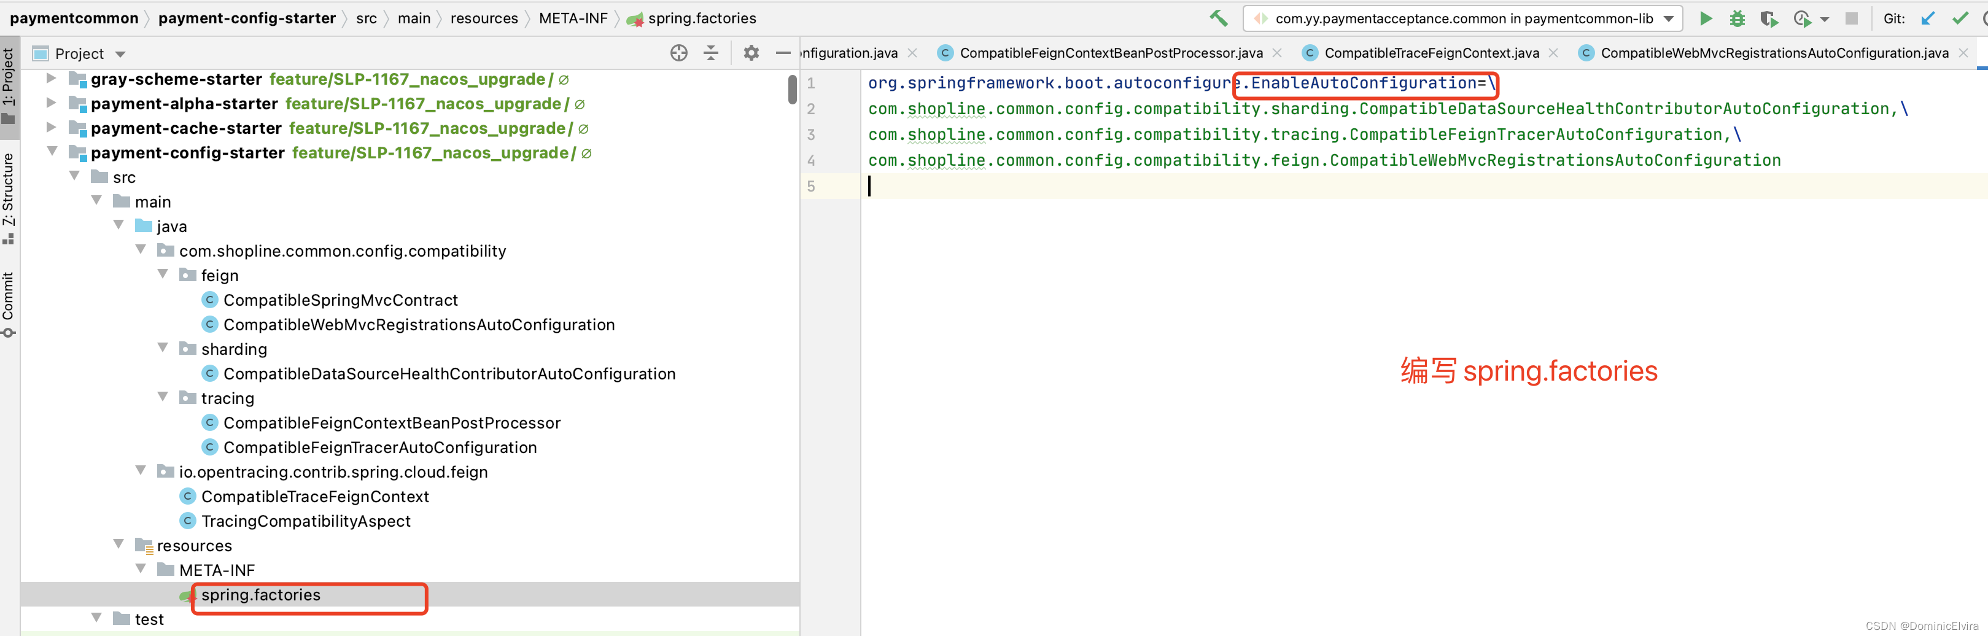Image resolution: width=1988 pixels, height=636 pixels.
Task: Select com.shopline.common.config.compatibility package
Action: tap(343, 251)
